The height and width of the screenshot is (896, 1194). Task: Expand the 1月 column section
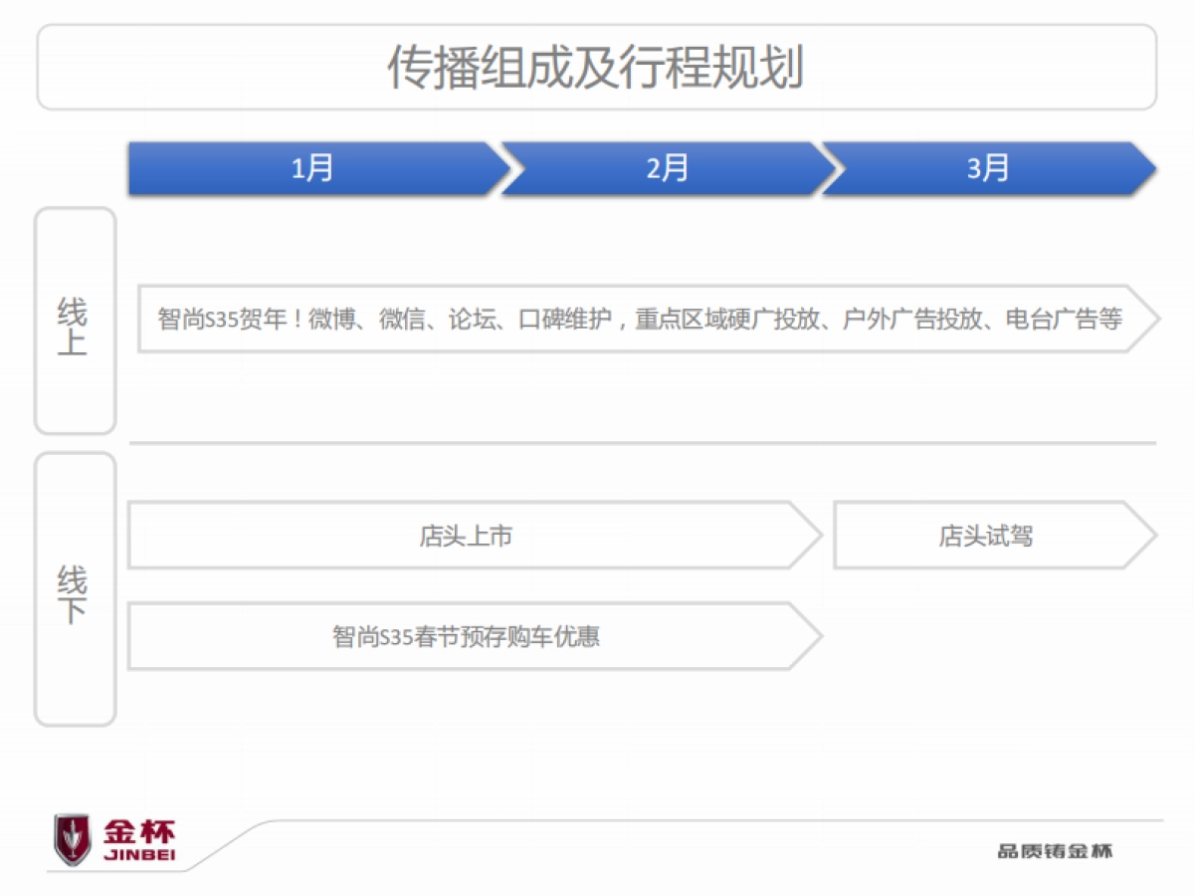click(x=310, y=168)
